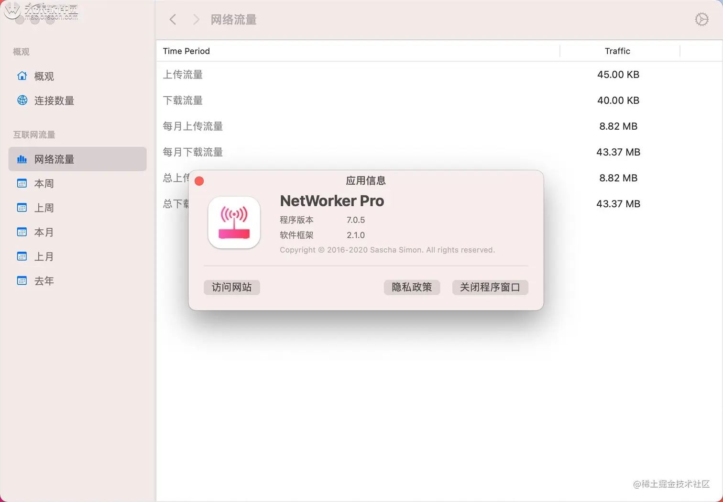
Task: Select 上周 traffic period
Action: 77,208
